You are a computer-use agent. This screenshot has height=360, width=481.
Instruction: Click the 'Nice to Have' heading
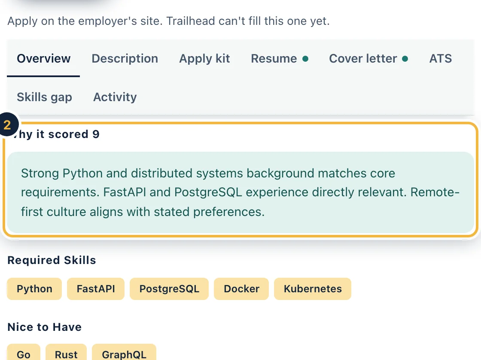pos(45,327)
